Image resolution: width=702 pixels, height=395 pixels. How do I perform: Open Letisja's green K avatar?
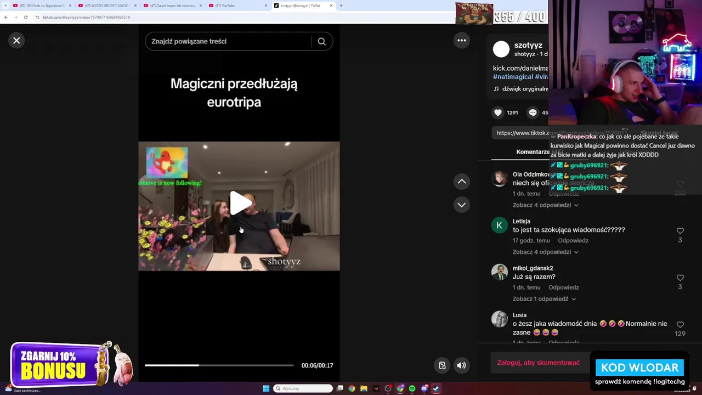[500, 225]
